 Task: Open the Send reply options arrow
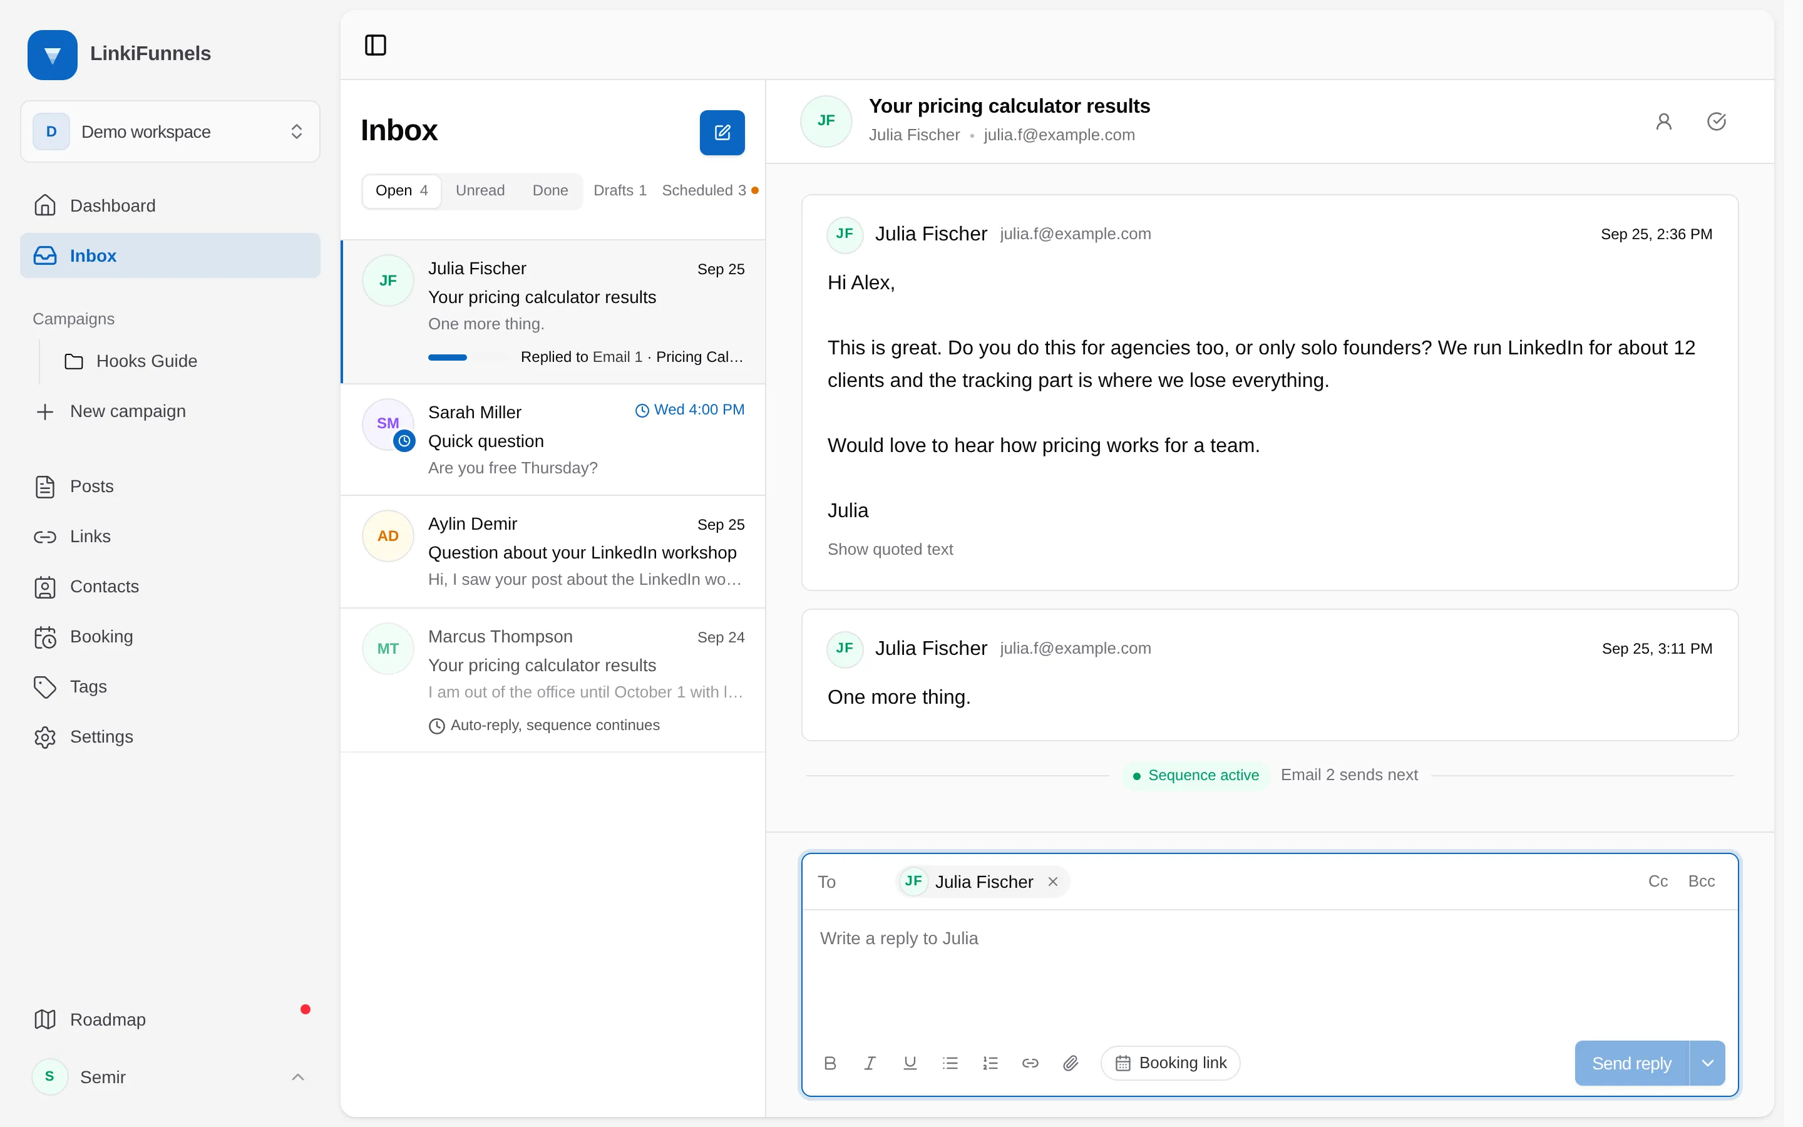click(x=1708, y=1063)
